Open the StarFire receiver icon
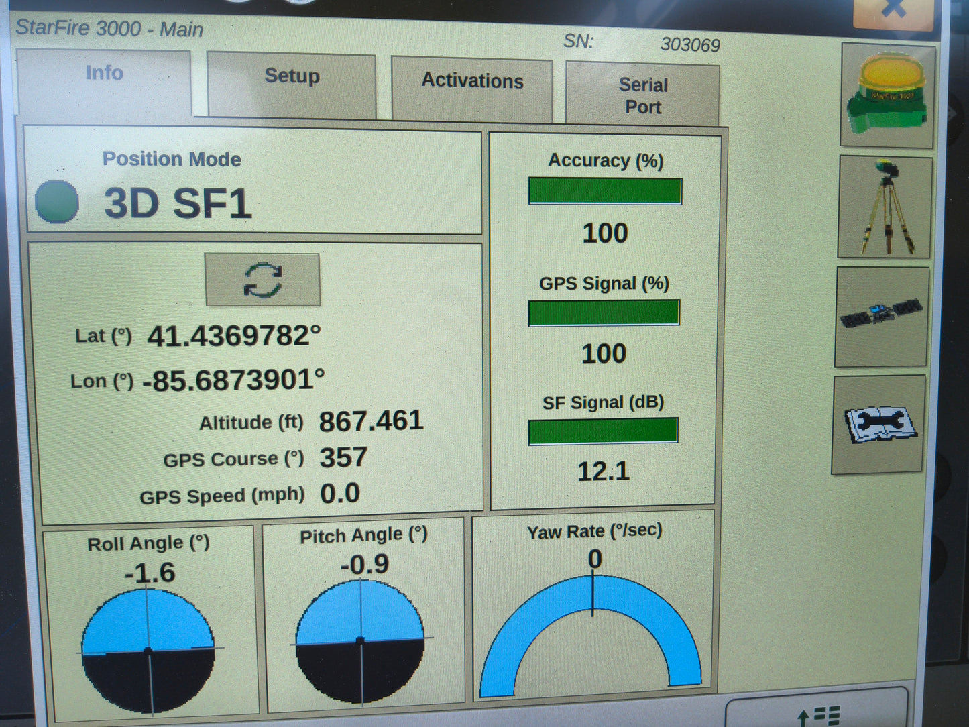 887,96
